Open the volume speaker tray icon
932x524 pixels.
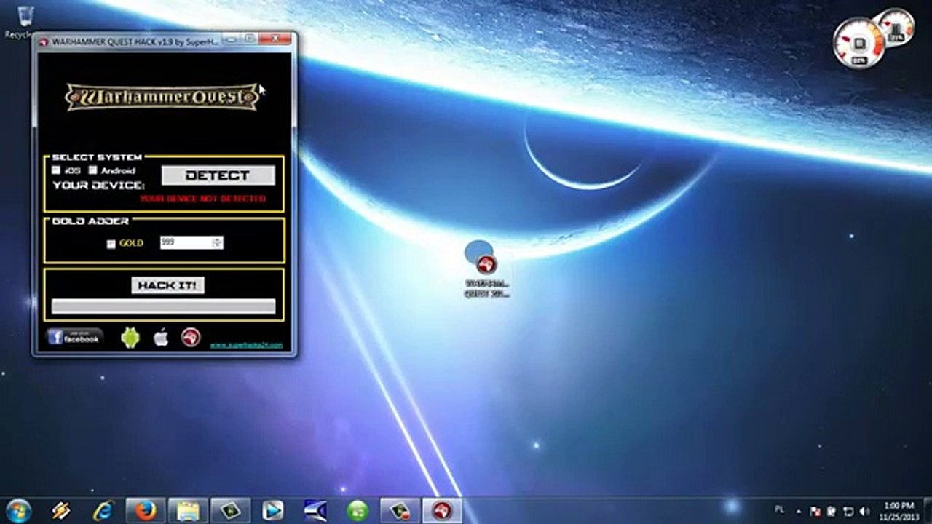click(x=864, y=511)
